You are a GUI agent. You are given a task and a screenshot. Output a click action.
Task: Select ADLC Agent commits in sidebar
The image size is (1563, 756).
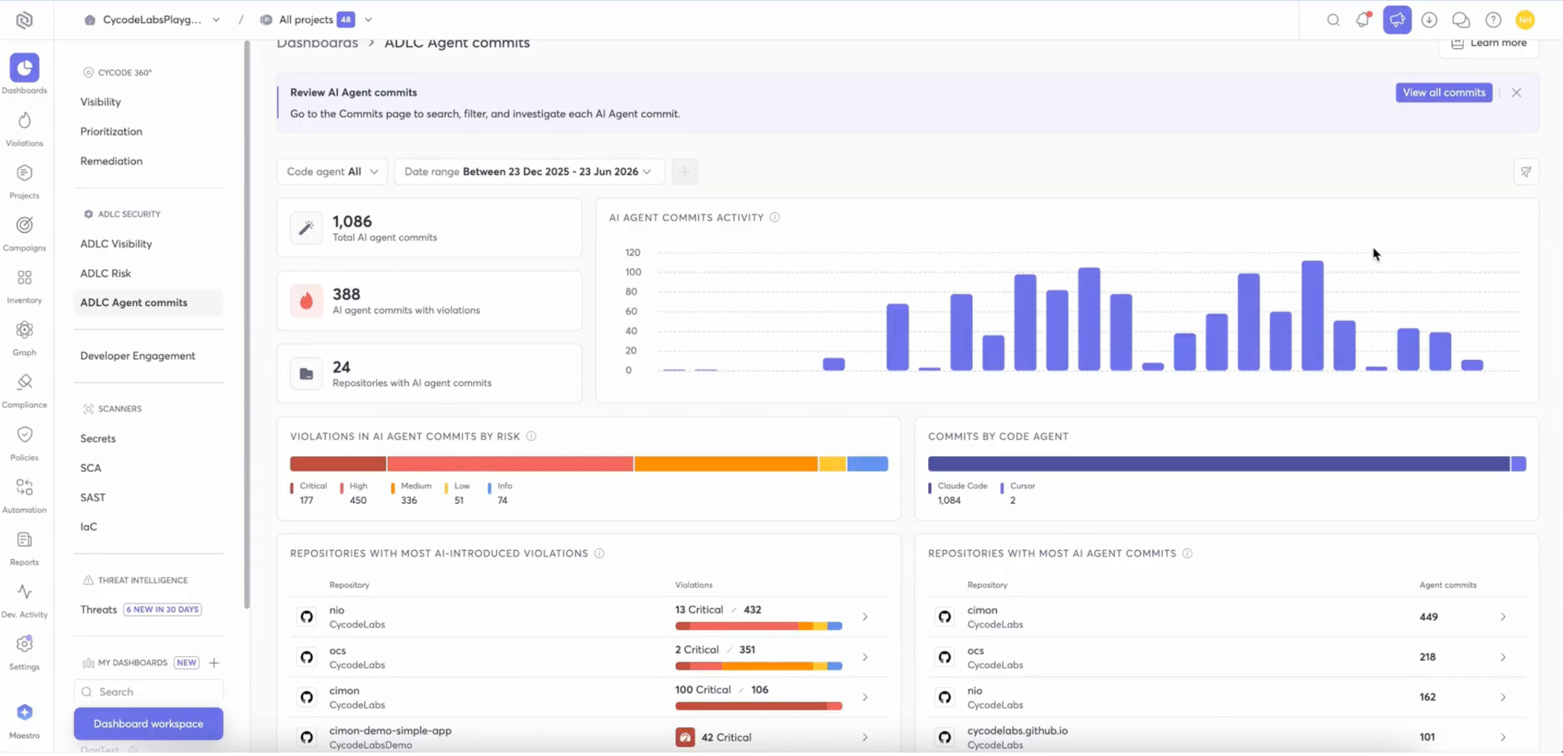pyautogui.click(x=149, y=303)
